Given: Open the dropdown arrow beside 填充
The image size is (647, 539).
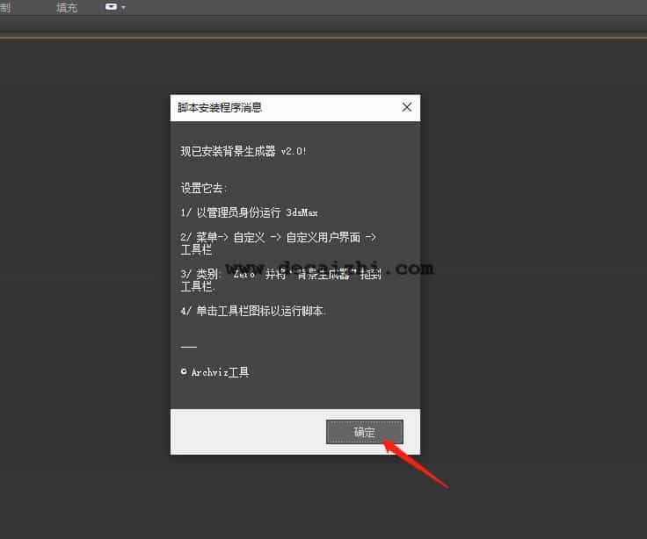Looking at the screenshot, I should pos(123,7).
